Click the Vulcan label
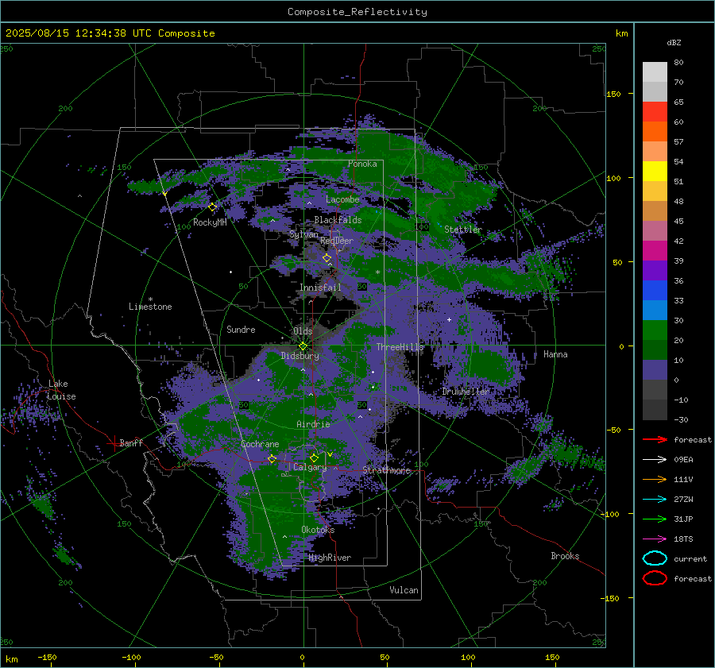 tap(404, 589)
